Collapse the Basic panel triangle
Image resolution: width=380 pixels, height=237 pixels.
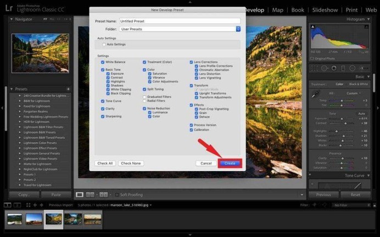pos(368,77)
